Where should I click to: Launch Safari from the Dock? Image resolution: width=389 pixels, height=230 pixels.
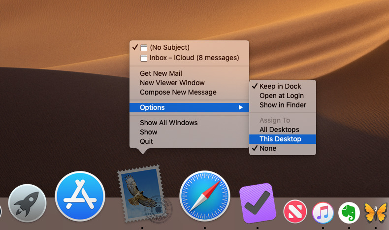point(205,196)
